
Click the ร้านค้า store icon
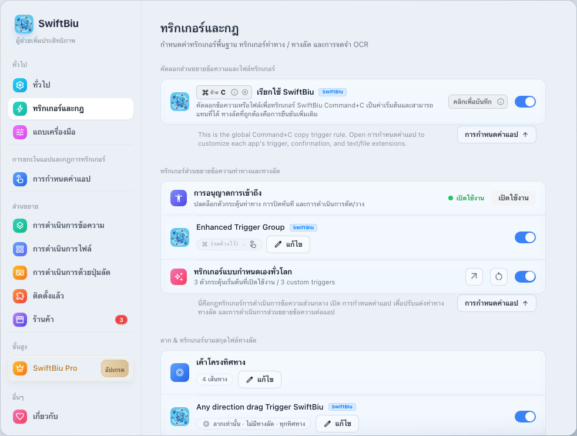(x=20, y=320)
